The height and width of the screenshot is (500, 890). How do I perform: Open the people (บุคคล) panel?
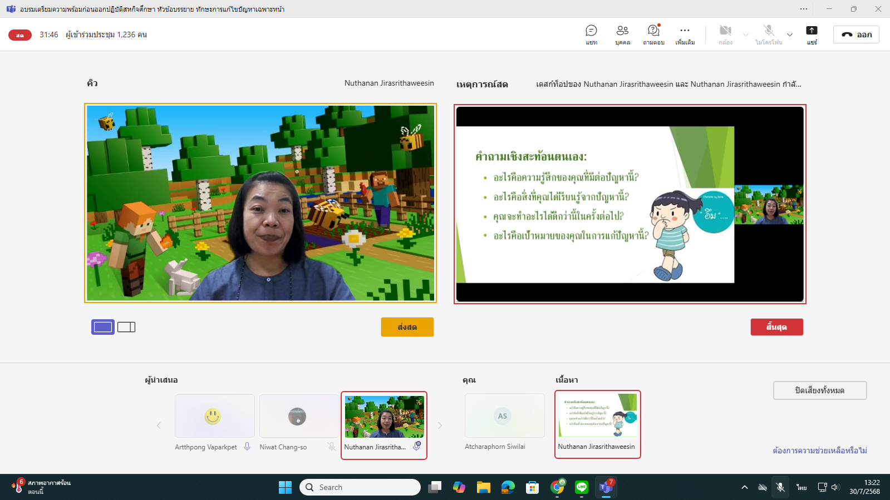622,34
